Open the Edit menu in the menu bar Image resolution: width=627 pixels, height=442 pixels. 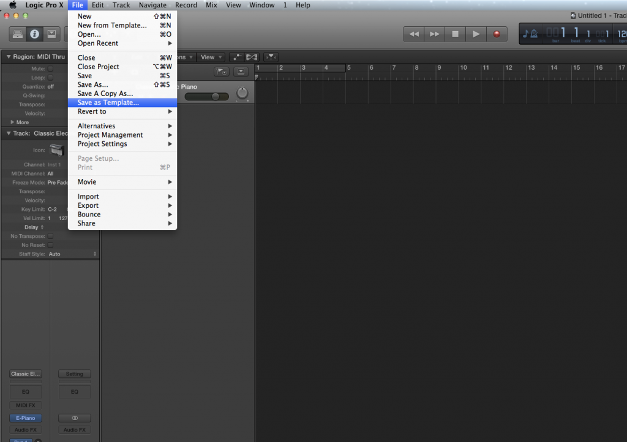[x=97, y=5]
